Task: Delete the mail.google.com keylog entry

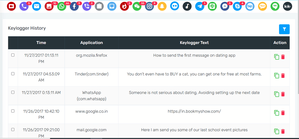Action: pos(283,131)
